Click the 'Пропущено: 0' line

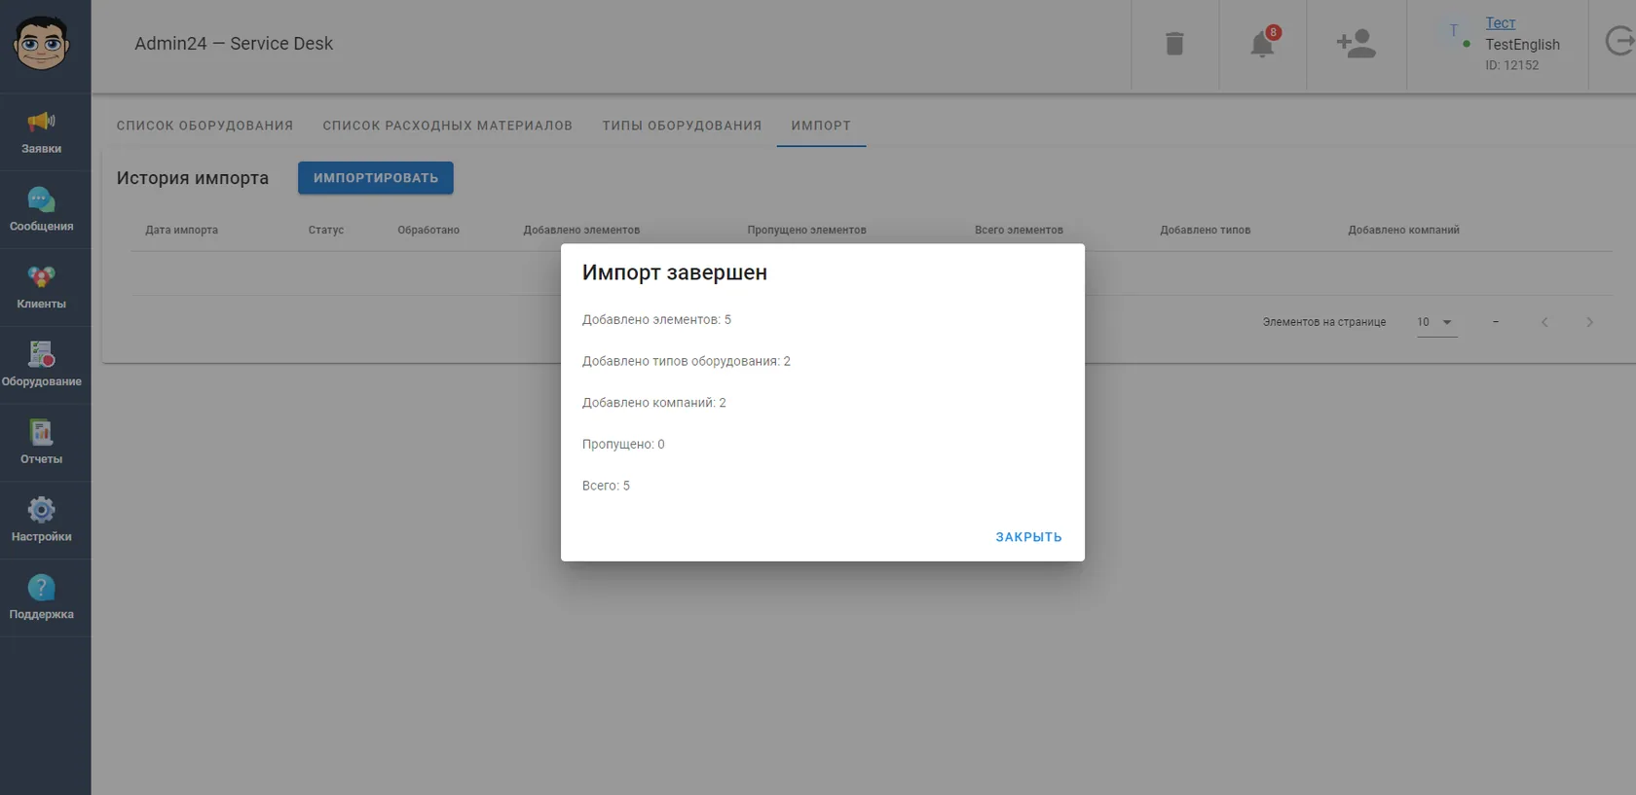coord(623,445)
